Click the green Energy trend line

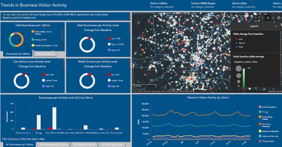click(201, 125)
